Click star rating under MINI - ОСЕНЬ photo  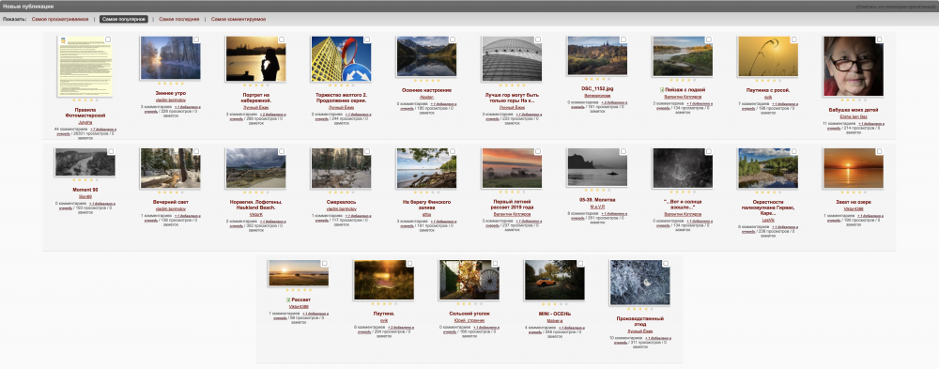point(554,303)
